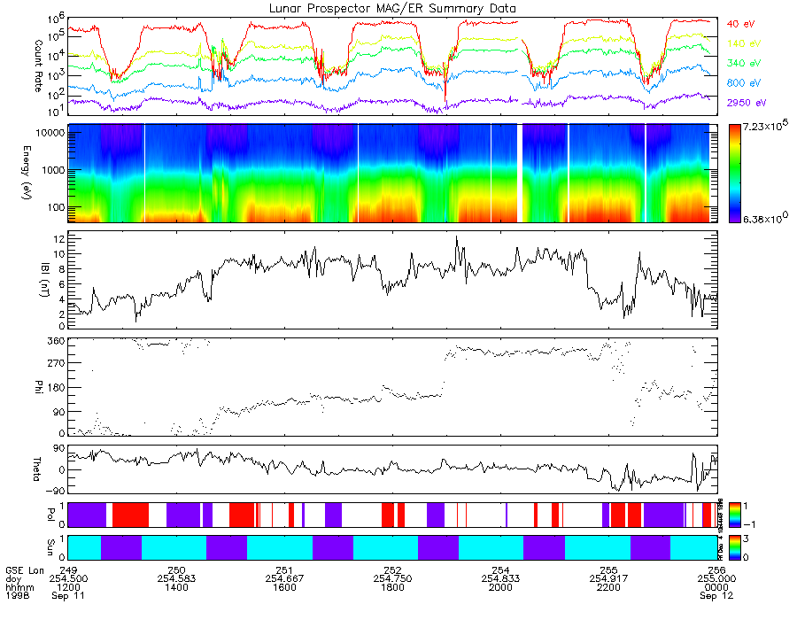Image resolution: width=797 pixels, height=620 pixels.
Task: Click the doy value '254.500'
Action: [x=68, y=579]
